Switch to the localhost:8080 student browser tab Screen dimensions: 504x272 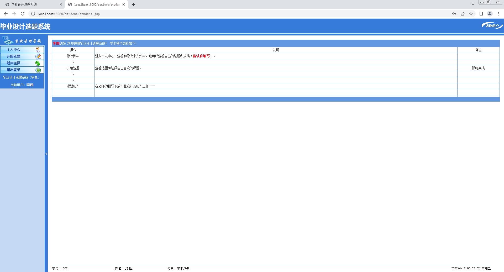(96, 4)
